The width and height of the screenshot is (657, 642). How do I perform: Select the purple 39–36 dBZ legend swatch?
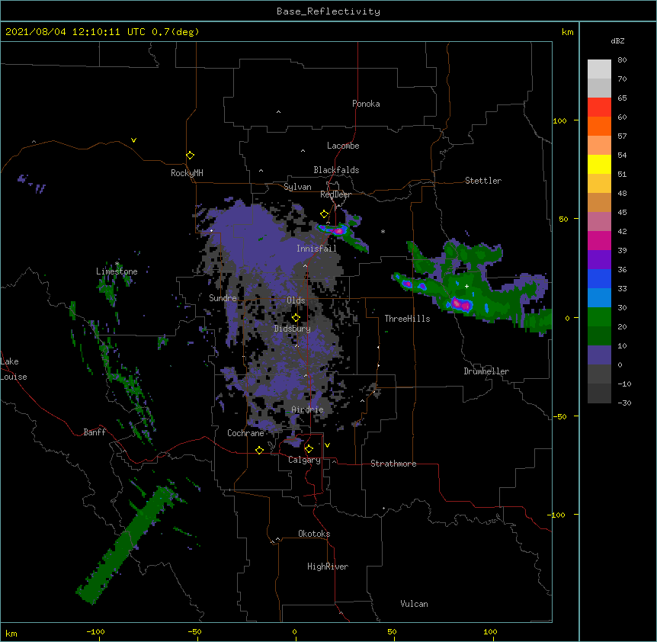pos(599,259)
